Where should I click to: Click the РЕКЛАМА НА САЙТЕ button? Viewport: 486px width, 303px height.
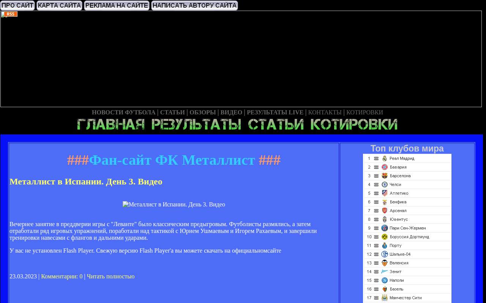pos(117,5)
